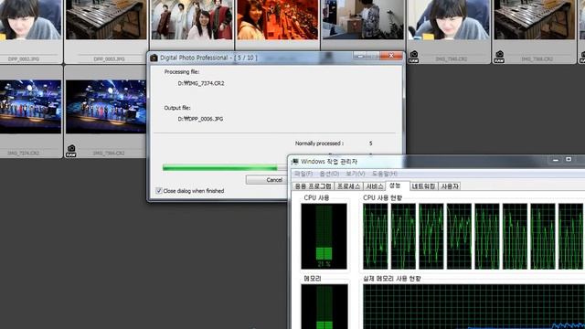Maximize the Windows Task Manager window
The width and height of the screenshot is (585, 329).
pos(569,160)
